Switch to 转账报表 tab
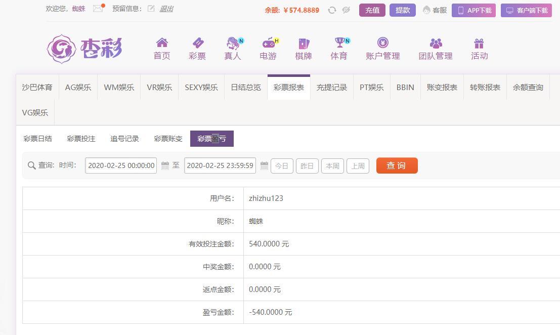The width and height of the screenshot is (560, 335). [x=485, y=87]
